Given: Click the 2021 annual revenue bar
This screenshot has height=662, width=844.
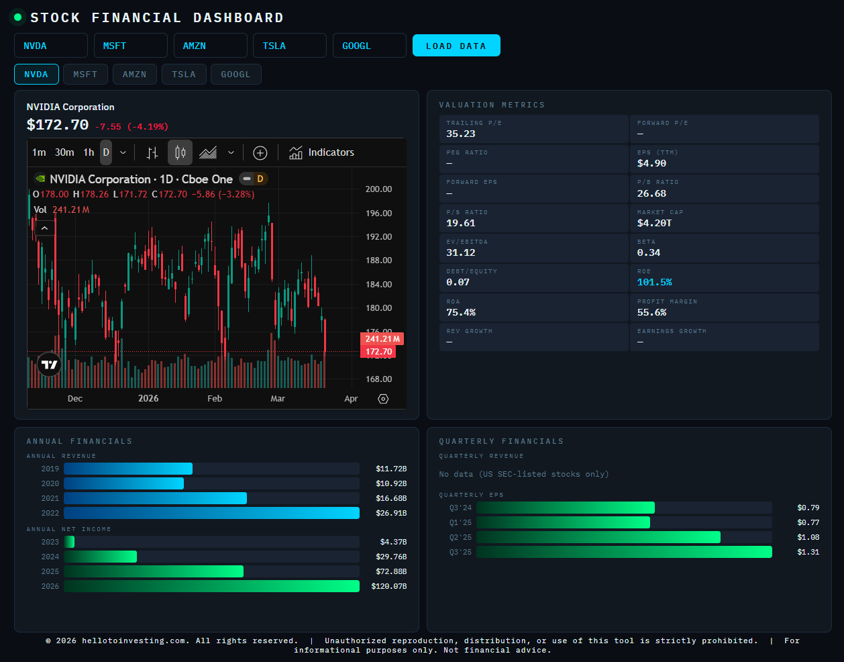Looking at the screenshot, I should [x=155, y=498].
